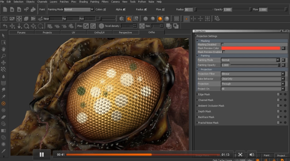Switch to the Perspective tab
The image size is (290, 161).
(125, 32)
